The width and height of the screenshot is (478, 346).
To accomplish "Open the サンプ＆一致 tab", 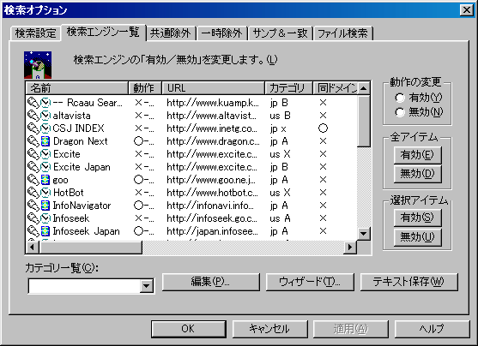I will 280,33.
